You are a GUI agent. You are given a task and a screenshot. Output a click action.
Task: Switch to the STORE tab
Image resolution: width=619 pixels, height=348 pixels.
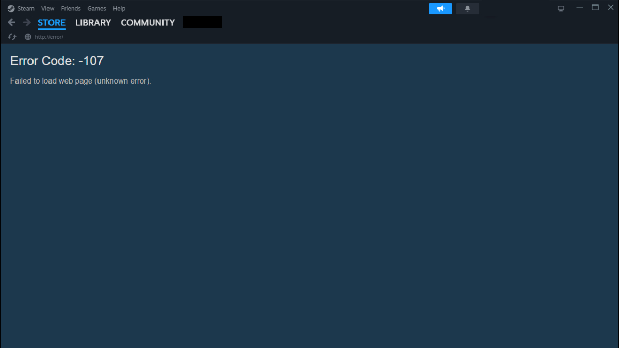pos(52,23)
